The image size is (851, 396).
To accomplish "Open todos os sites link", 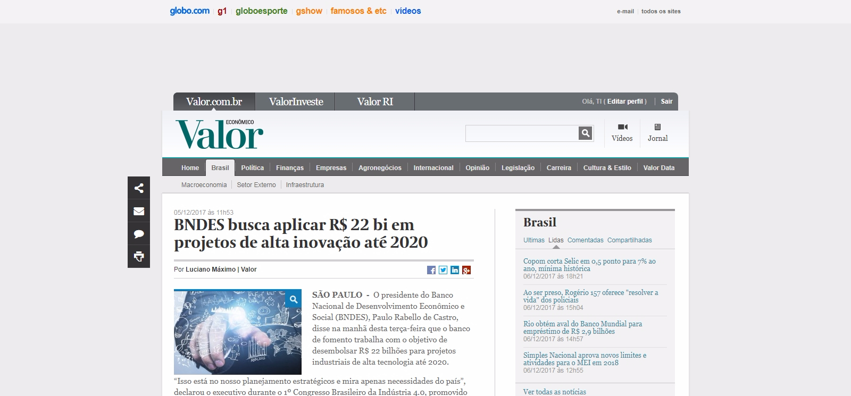I will tap(661, 11).
